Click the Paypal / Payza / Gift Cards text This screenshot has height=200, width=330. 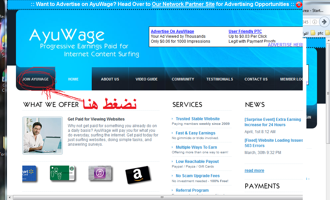point(193,167)
